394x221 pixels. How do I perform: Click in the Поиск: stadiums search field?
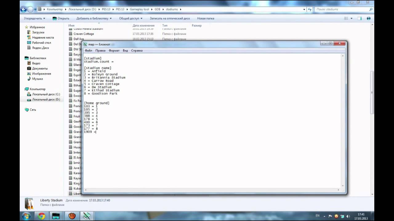(342, 10)
